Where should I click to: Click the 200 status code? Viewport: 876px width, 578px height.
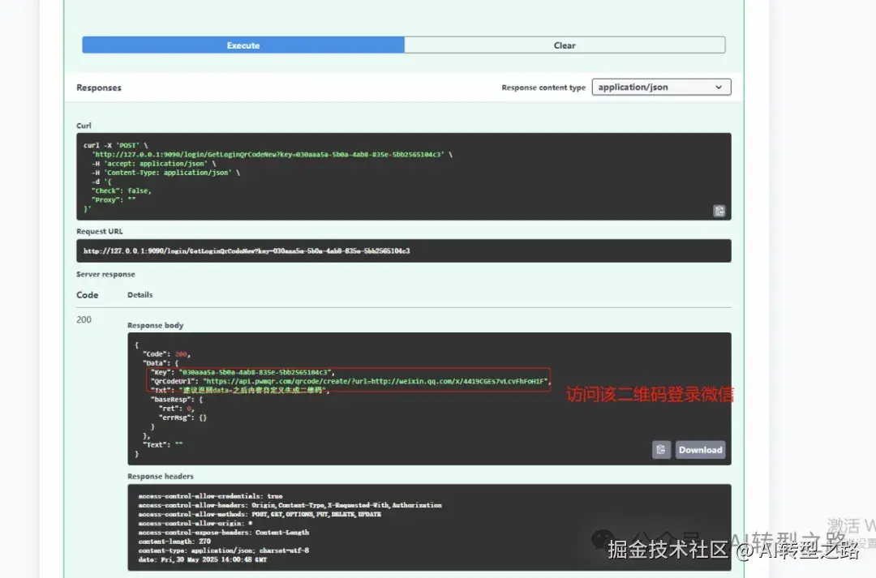pyautogui.click(x=84, y=319)
